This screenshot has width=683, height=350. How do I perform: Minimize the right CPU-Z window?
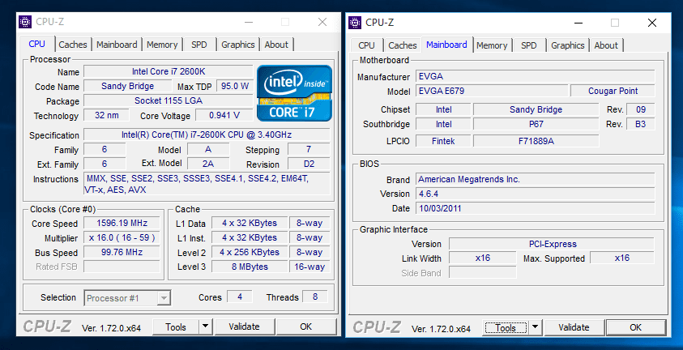click(578, 23)
